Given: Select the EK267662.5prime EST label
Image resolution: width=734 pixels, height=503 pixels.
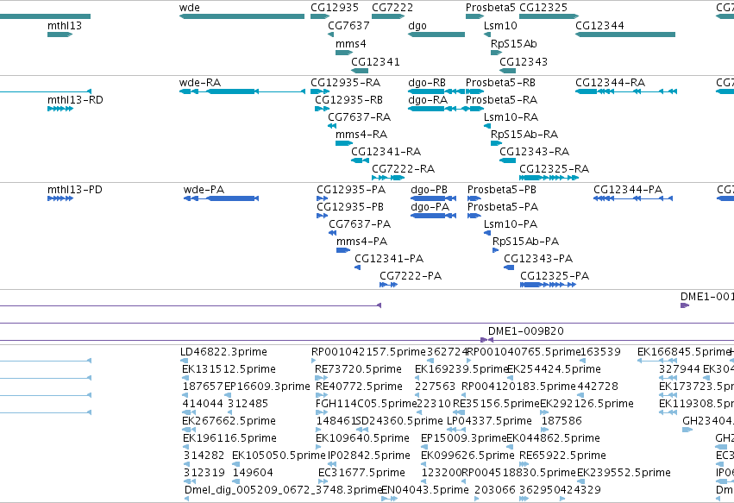Looking at the screenshot, I should [x=229, y=421].
